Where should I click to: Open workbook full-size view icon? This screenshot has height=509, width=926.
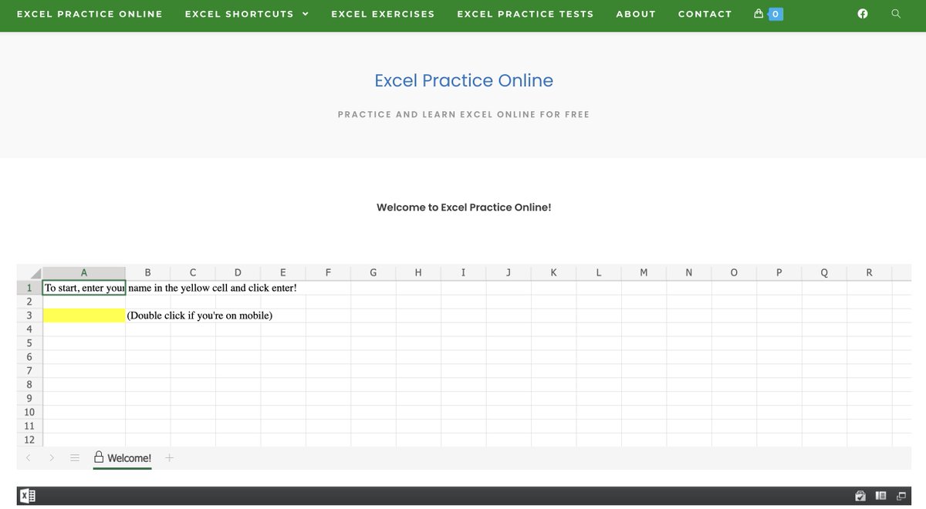point(901,496)
